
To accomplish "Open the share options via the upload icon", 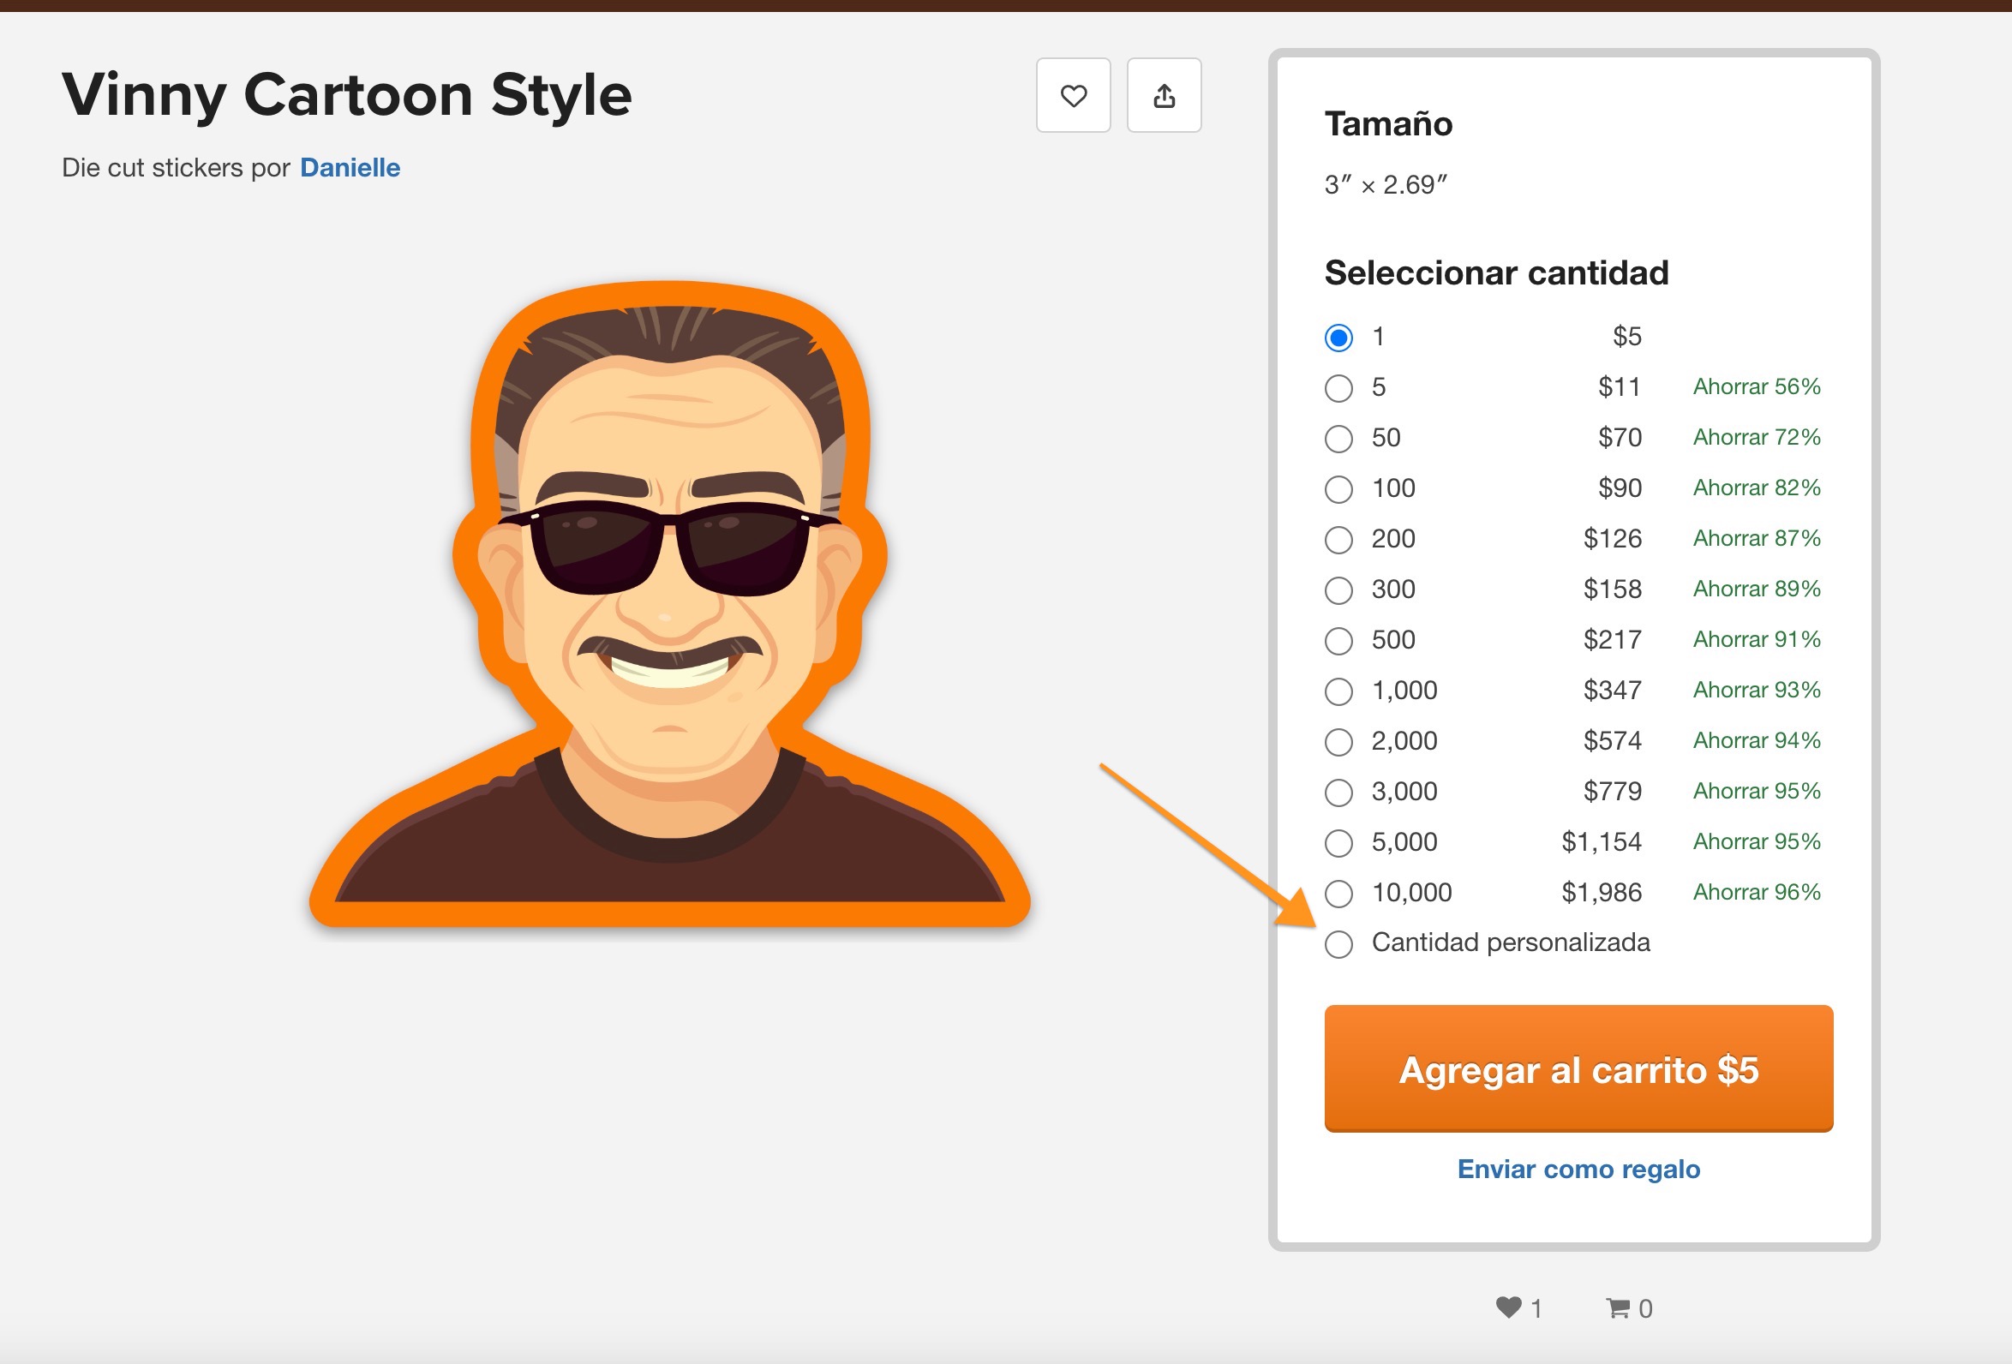I will pyautogui.click(x=1164, y=96).
